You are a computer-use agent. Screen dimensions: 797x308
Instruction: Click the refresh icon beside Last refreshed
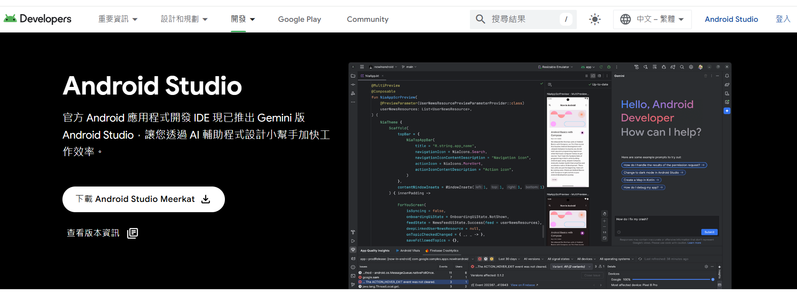640,259
